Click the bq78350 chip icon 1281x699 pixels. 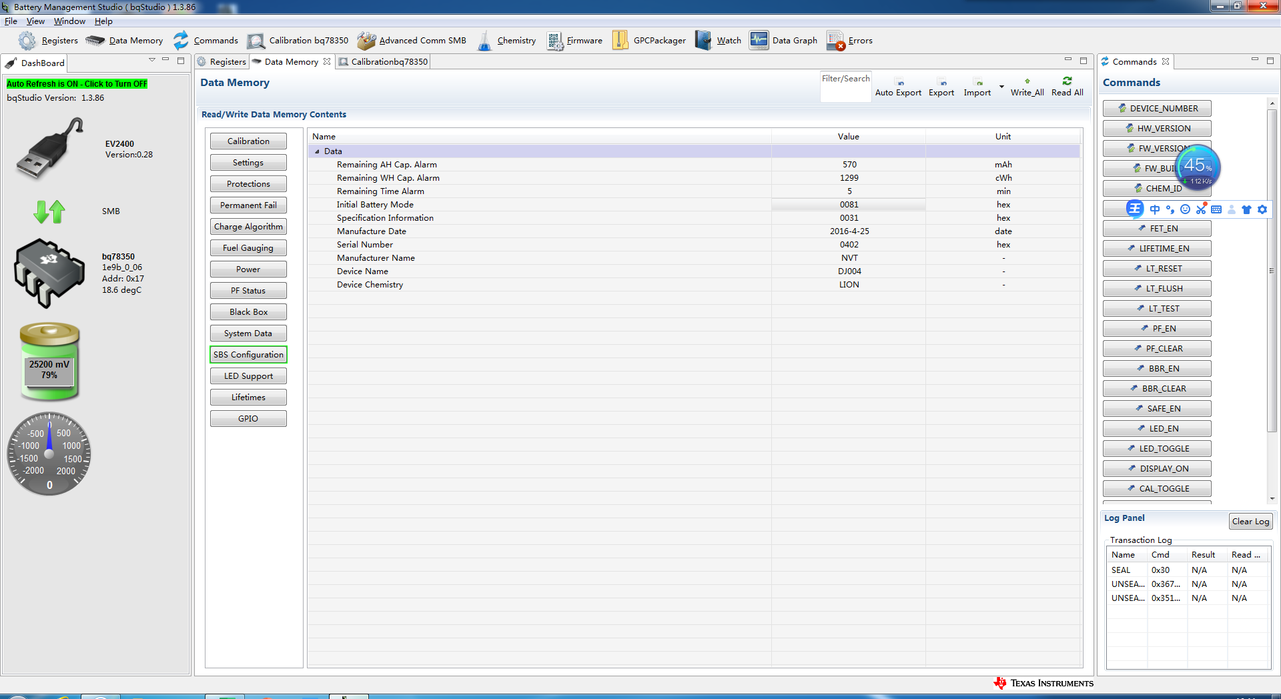tap(49, 273)
